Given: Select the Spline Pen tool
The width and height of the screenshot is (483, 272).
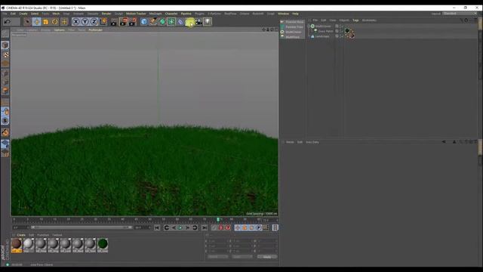Looking at the screenshot, I should (x=153, y=22).
